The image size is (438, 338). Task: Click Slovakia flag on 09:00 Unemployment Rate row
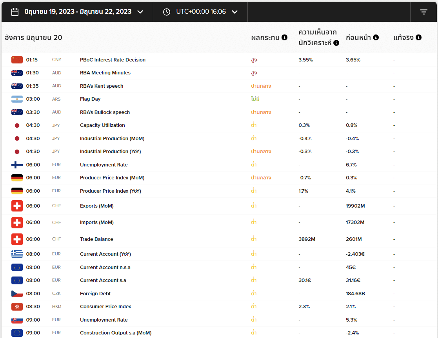click(17, 320)
